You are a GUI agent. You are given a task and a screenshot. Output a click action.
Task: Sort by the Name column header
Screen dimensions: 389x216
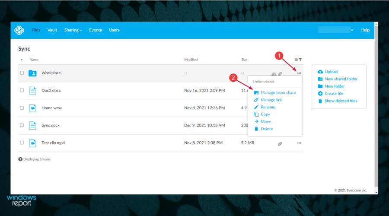tap(34, 60)
